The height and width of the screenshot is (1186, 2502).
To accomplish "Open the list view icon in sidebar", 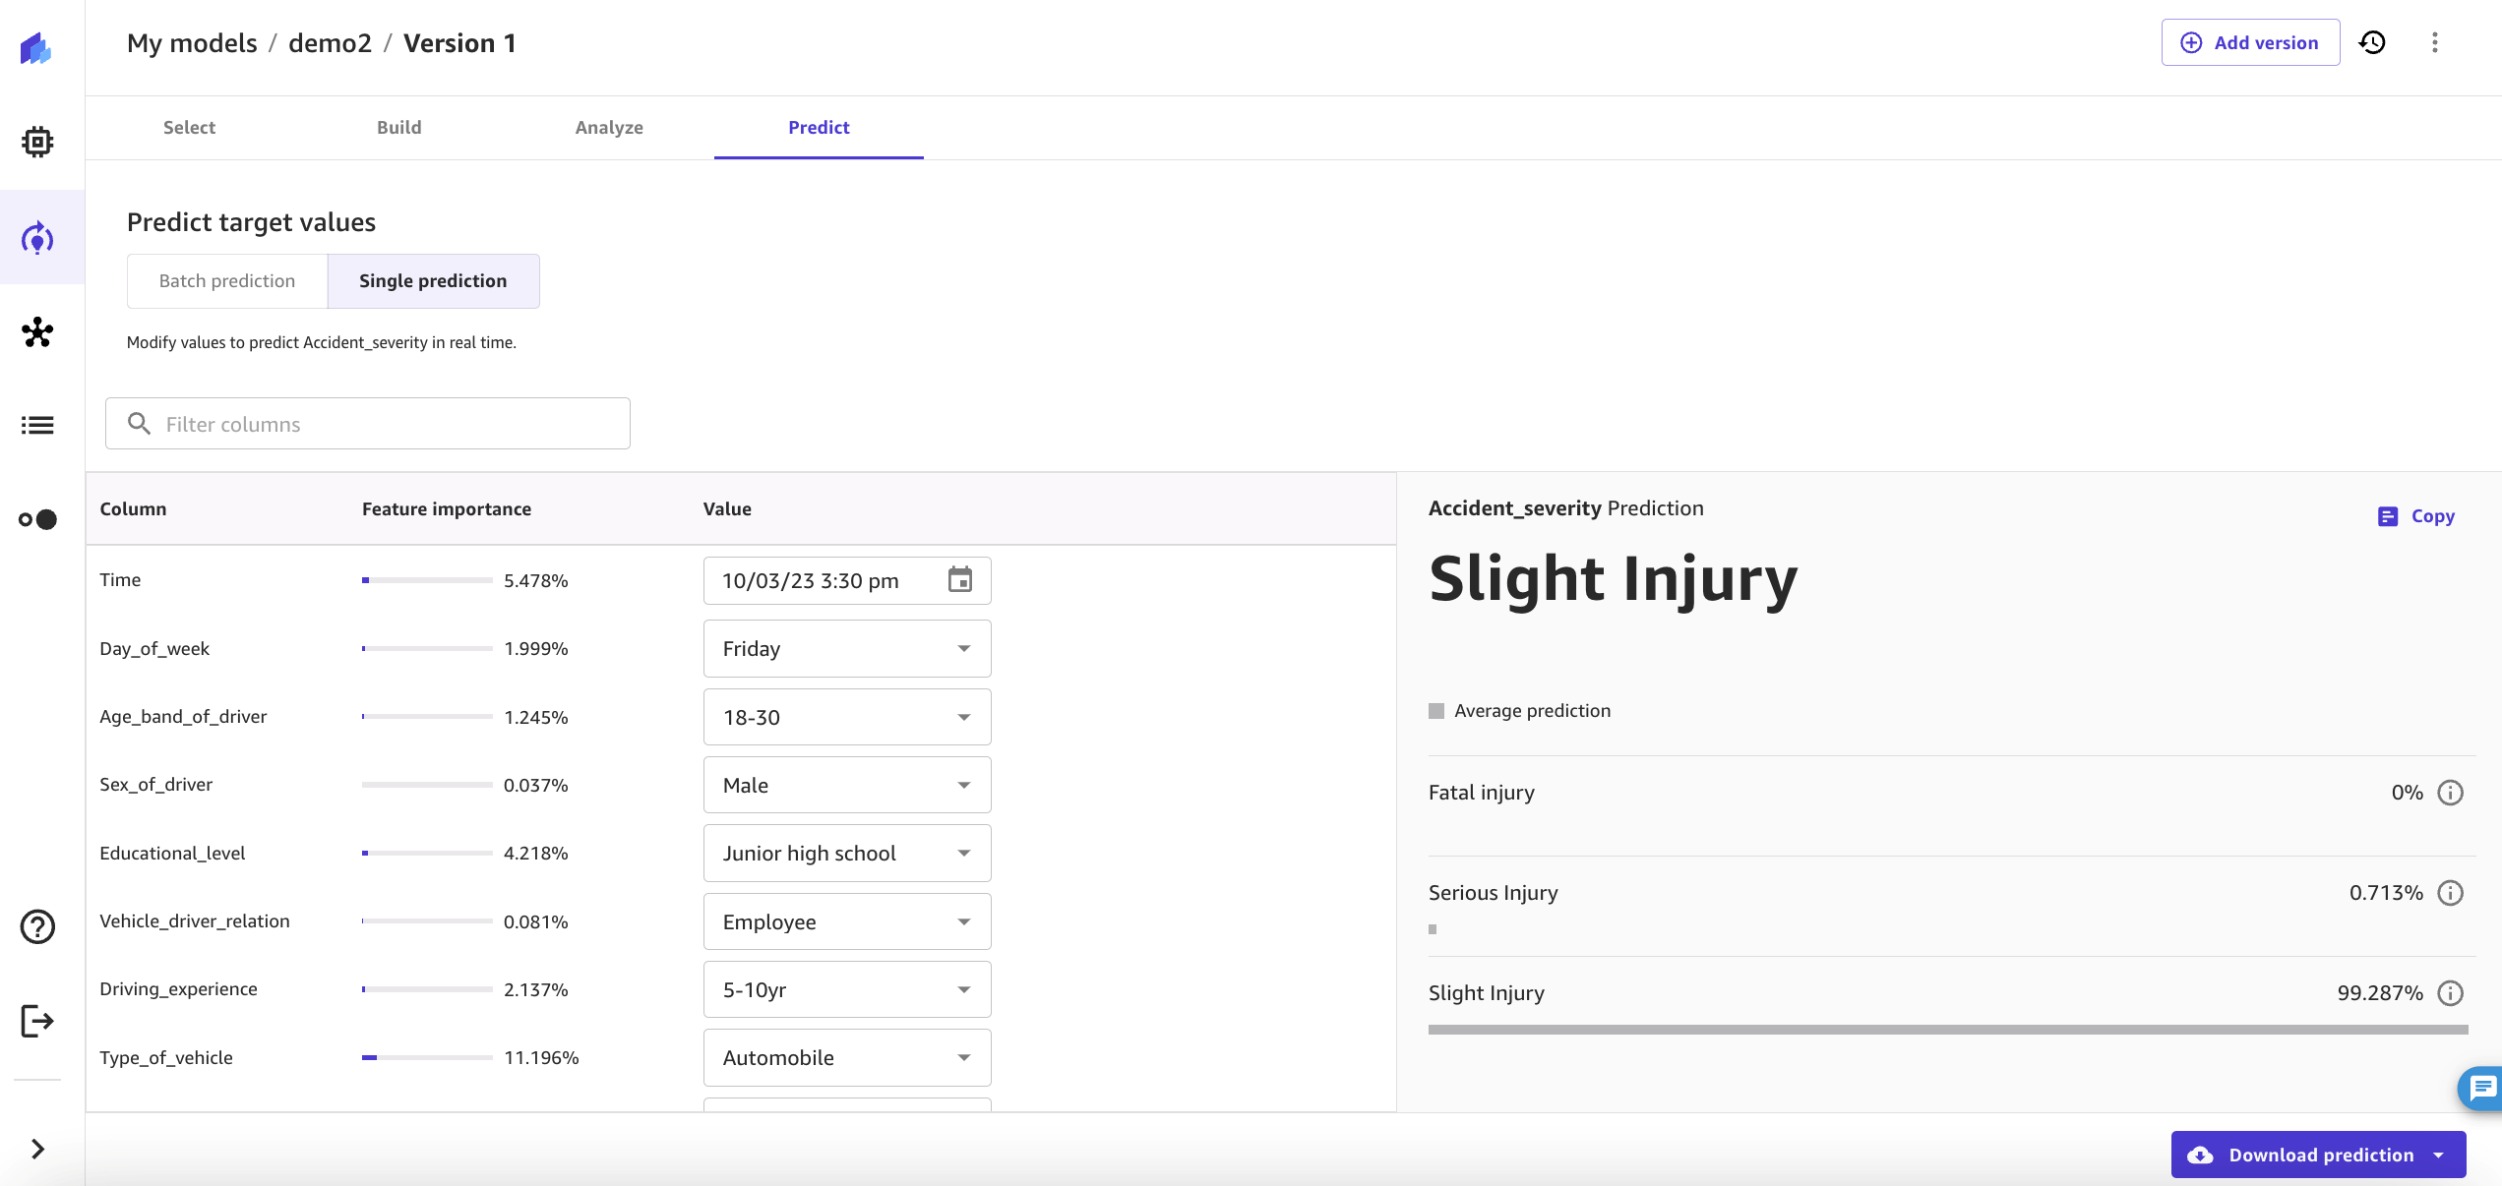I will tap(37, 425).
